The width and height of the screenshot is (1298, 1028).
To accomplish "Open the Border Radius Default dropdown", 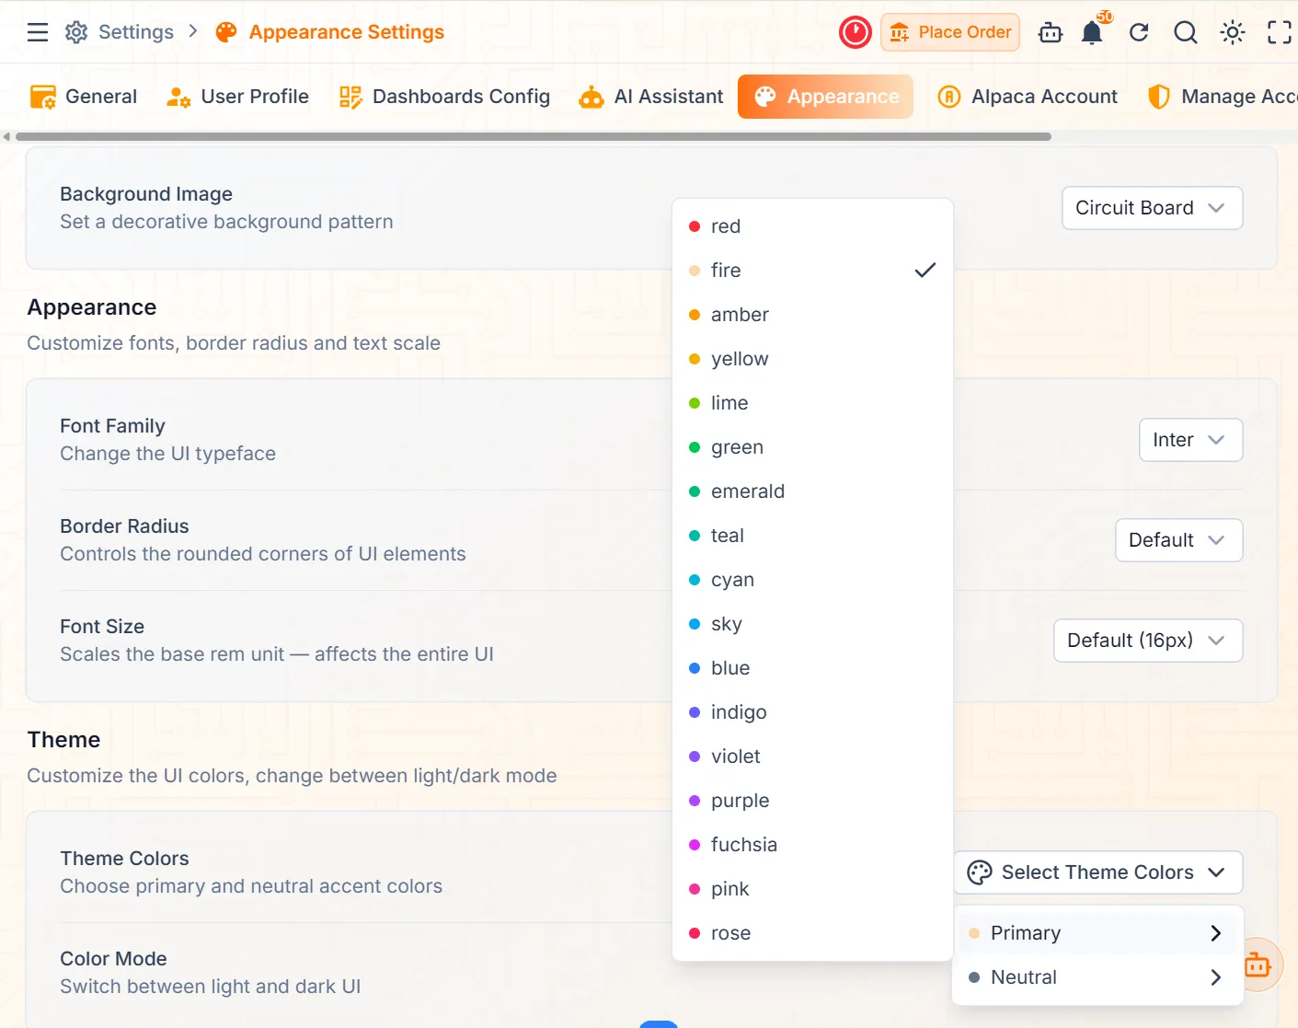I will [1179, 540].
